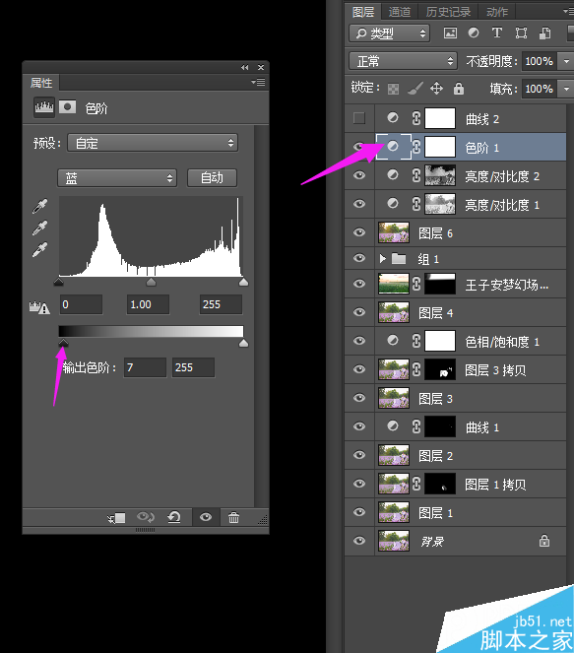Click the Levels histogram adjustment icon

[44, 107]
